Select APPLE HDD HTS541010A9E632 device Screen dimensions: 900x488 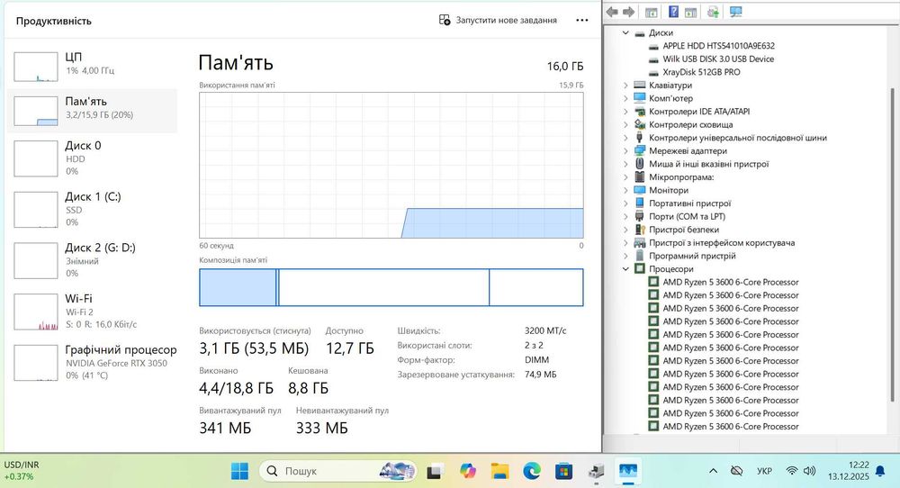tap(718, 46)
